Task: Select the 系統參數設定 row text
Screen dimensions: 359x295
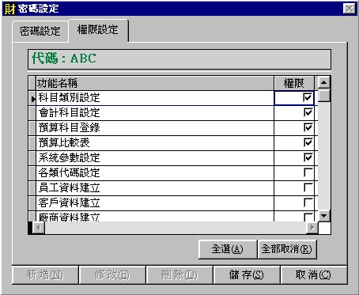Action: tap(69, 158)
